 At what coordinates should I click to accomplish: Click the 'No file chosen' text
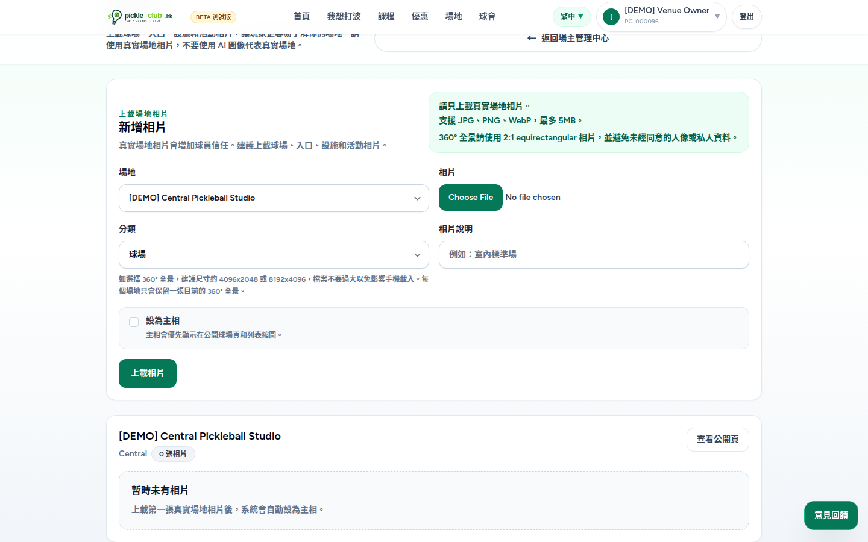533,198
